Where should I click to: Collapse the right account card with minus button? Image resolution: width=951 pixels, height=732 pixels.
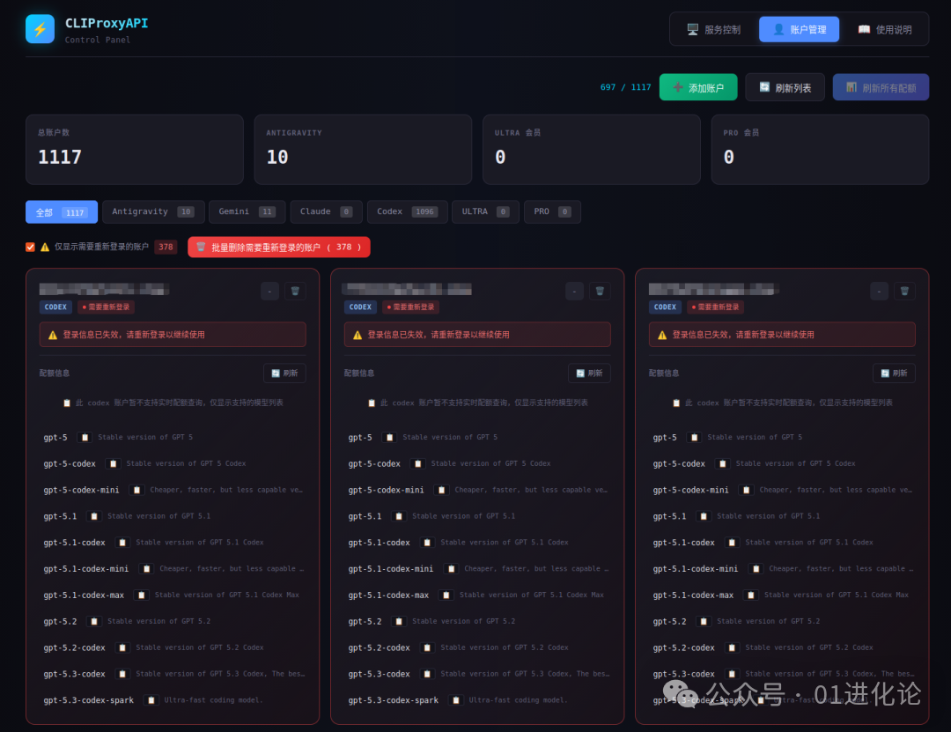click(x=879, y=292)
